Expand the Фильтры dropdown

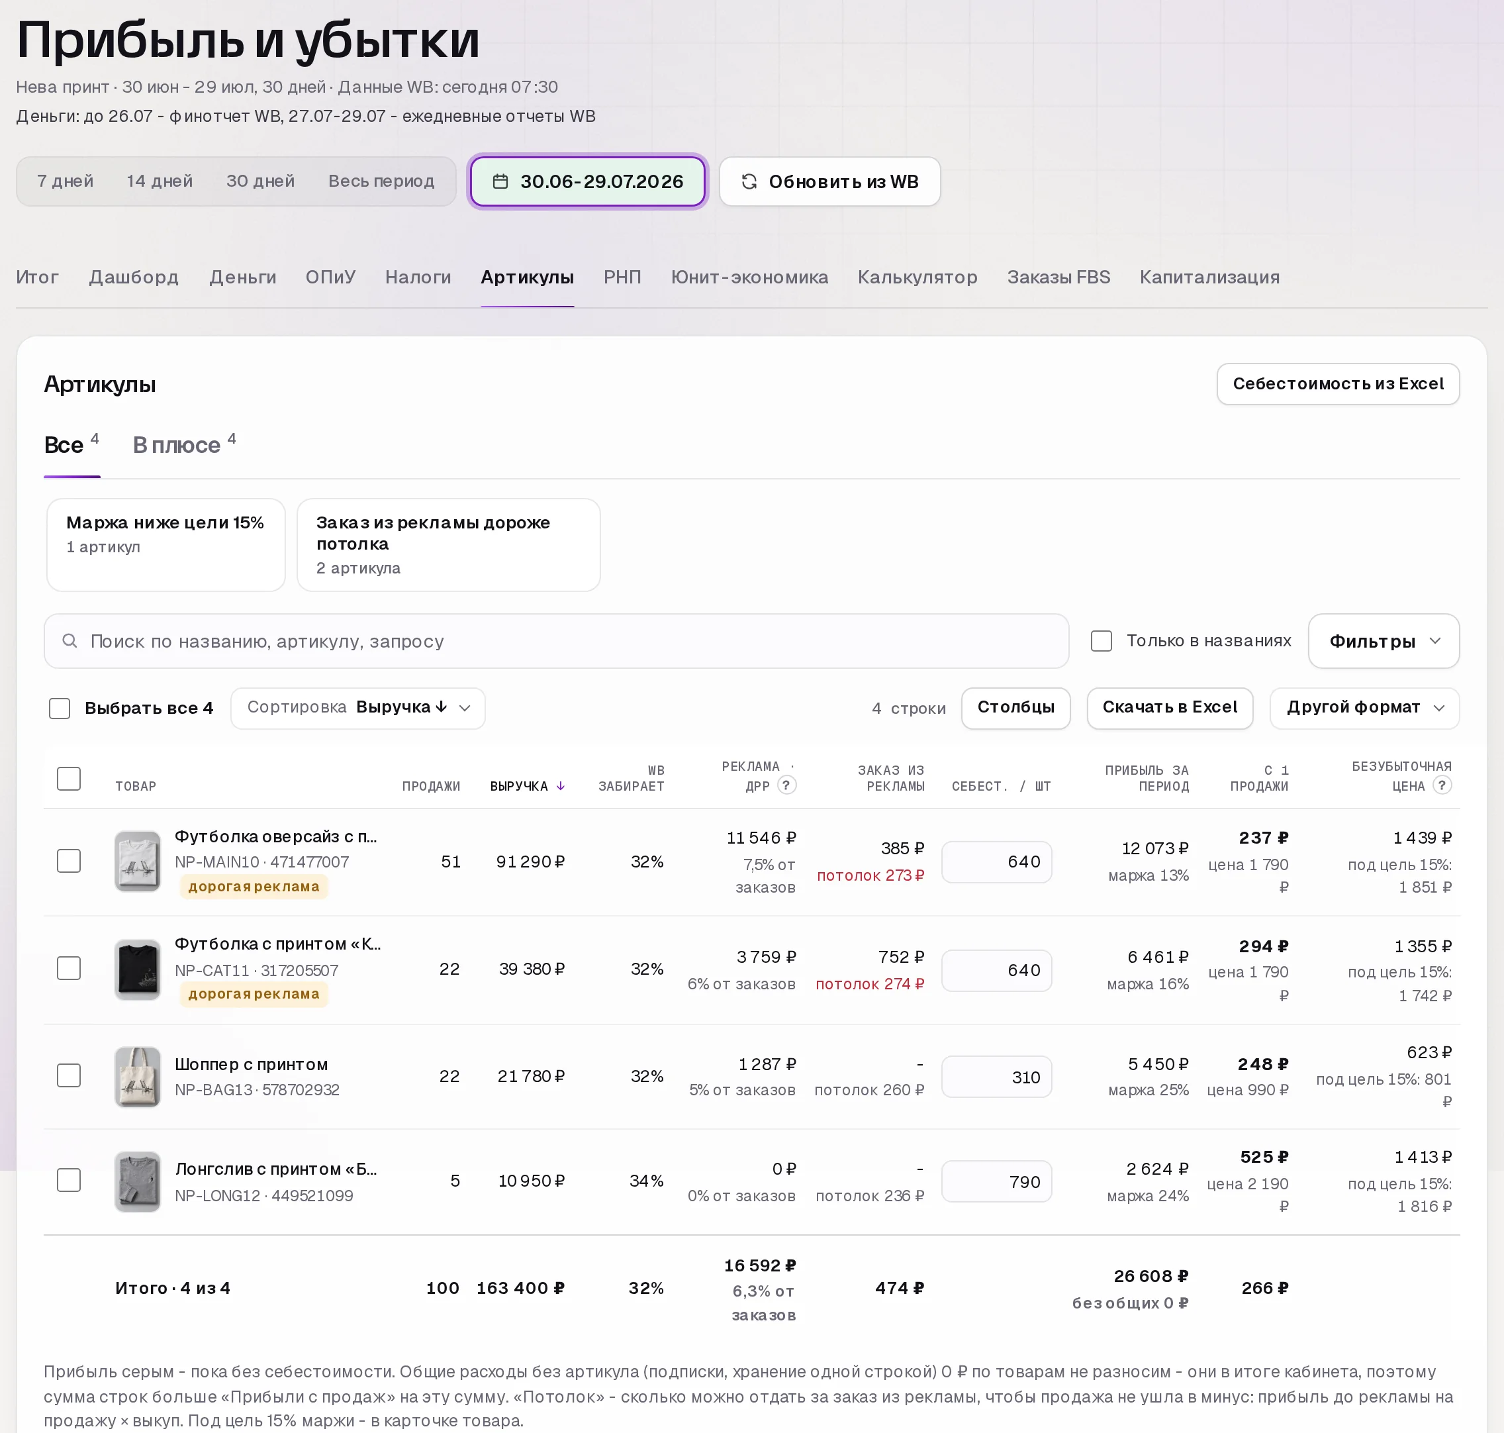coord(1384,641)
